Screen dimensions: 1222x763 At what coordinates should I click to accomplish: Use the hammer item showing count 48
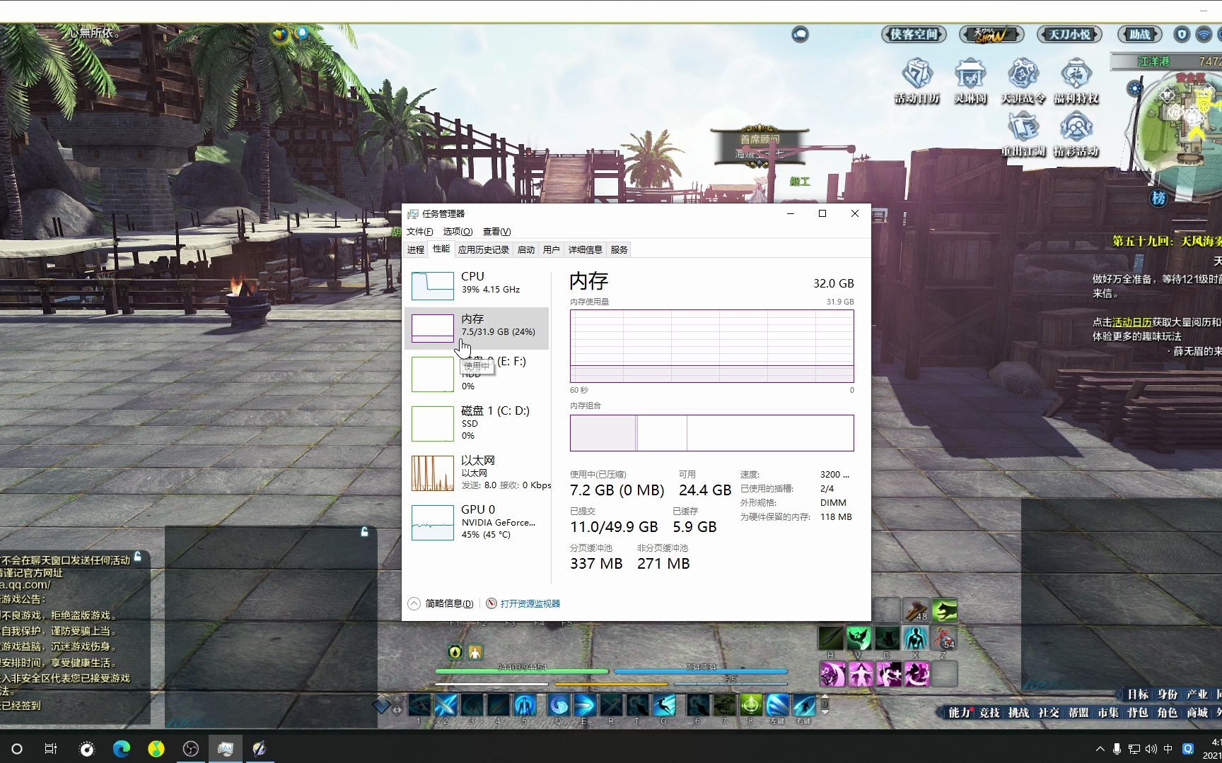click(x=915, y=610)
